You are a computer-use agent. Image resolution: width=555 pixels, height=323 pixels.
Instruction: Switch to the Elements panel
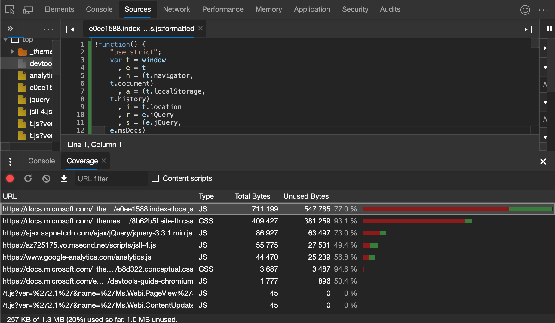(59, 9)
